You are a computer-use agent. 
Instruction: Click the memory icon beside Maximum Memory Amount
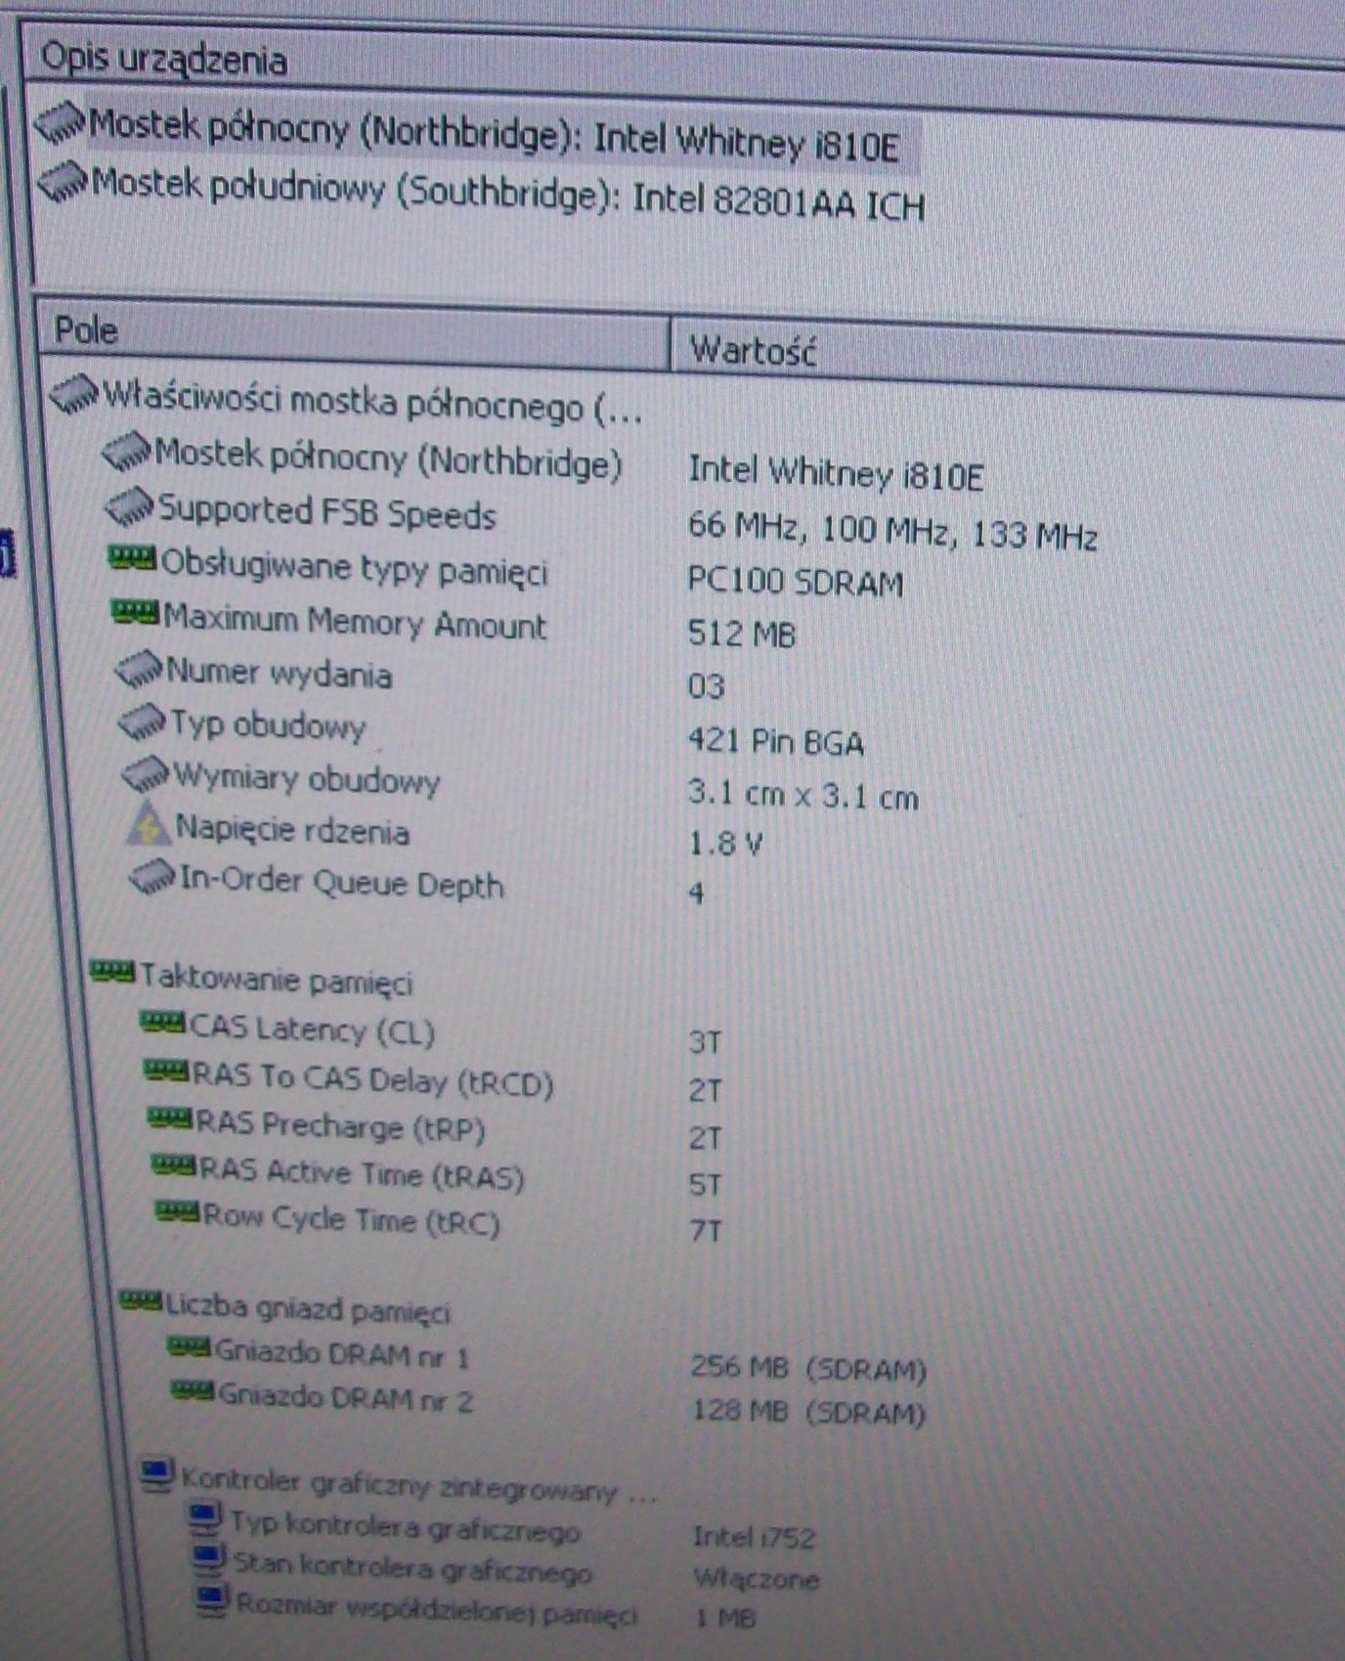point(135,612)
